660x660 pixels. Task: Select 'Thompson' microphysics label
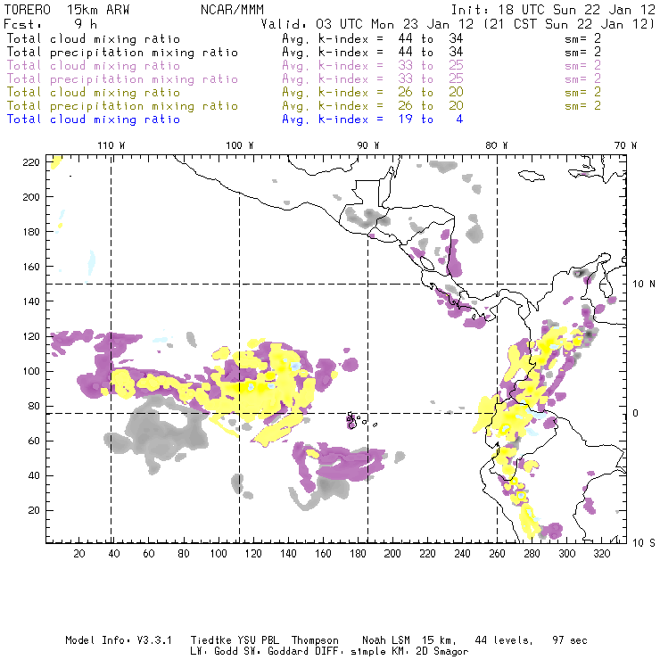[315, 640]
